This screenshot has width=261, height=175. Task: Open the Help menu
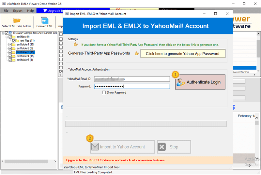(30, 11)
